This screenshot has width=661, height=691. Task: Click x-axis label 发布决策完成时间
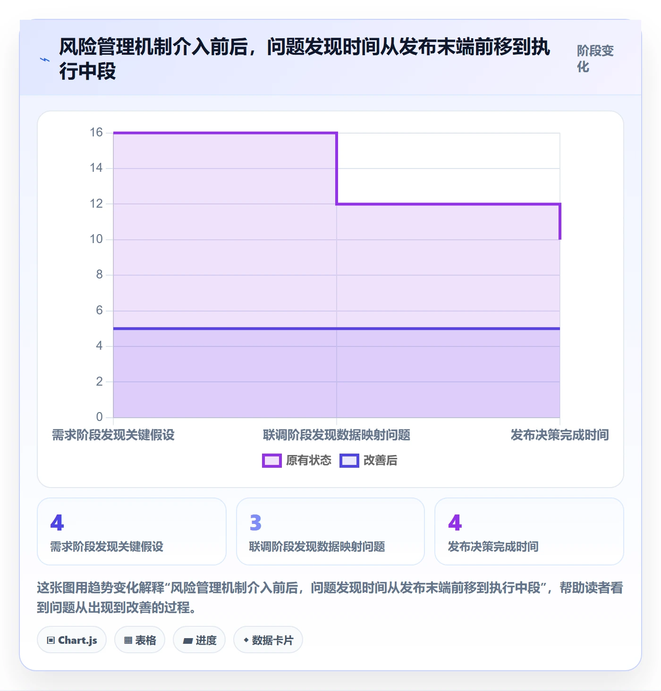[560, 435]
